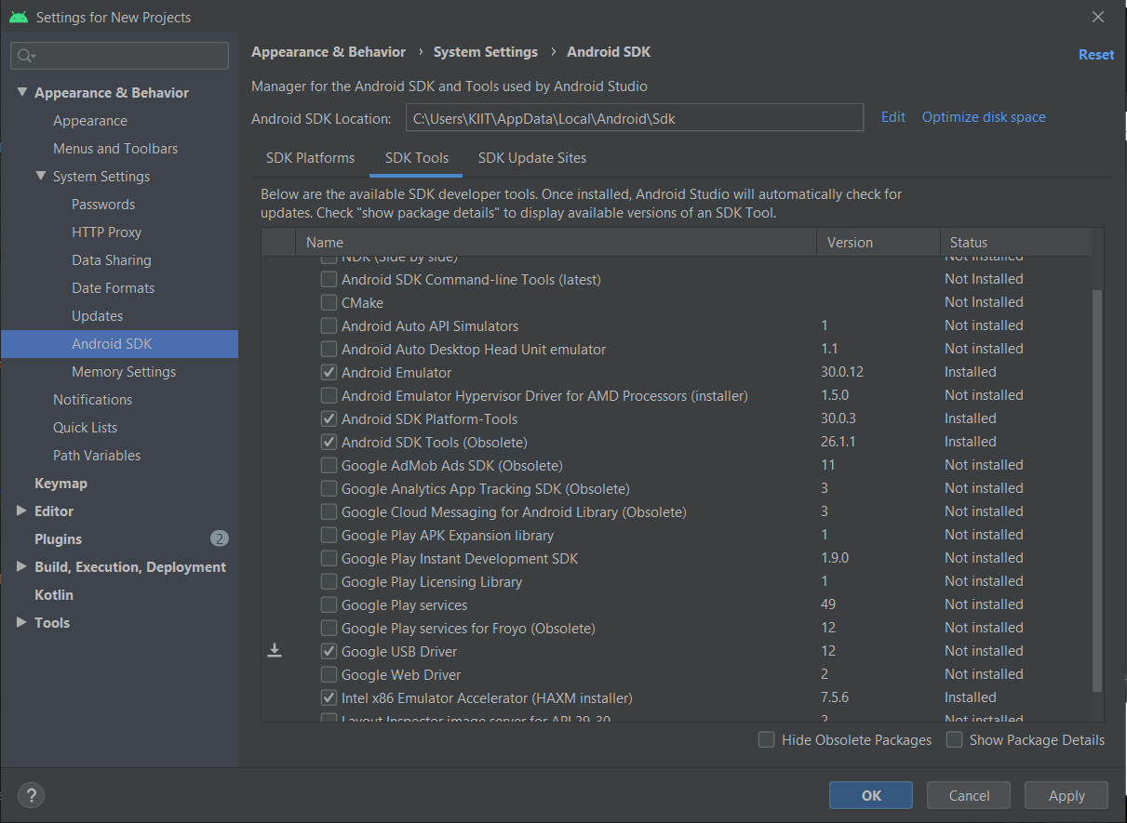The image size is (1127, 823).
Task: Enable Google Play services for installation
Action: click(329, 604)
